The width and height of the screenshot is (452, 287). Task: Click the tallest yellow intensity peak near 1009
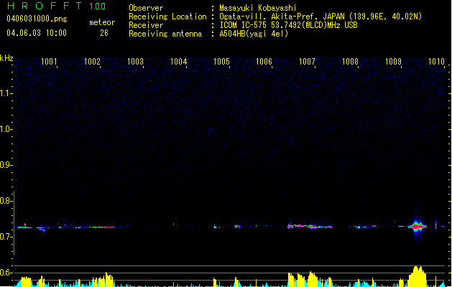click(x=417, y=276)
